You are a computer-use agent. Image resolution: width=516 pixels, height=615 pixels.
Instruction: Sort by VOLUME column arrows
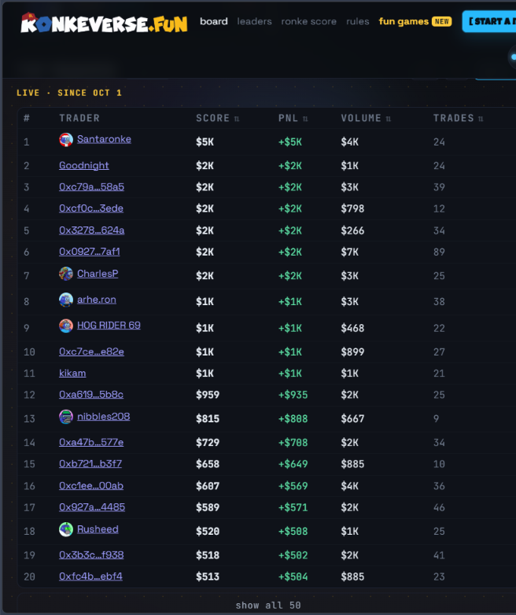(x=388, y=119)
